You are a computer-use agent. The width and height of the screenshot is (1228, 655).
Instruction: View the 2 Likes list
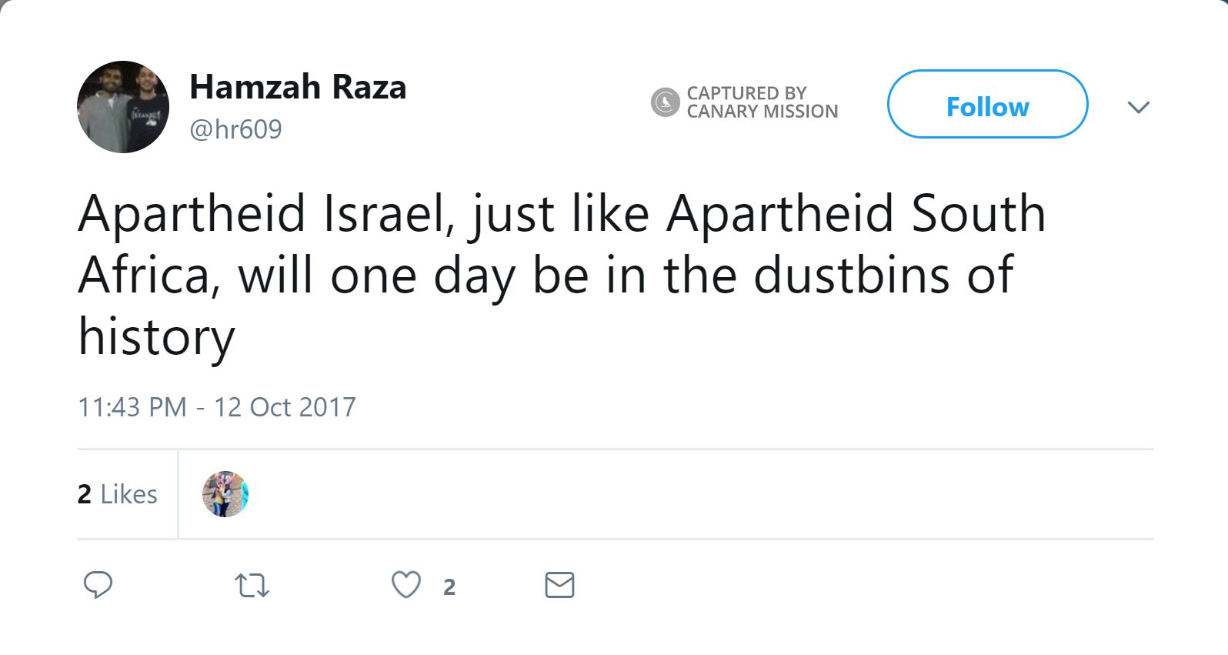[117, 493]
